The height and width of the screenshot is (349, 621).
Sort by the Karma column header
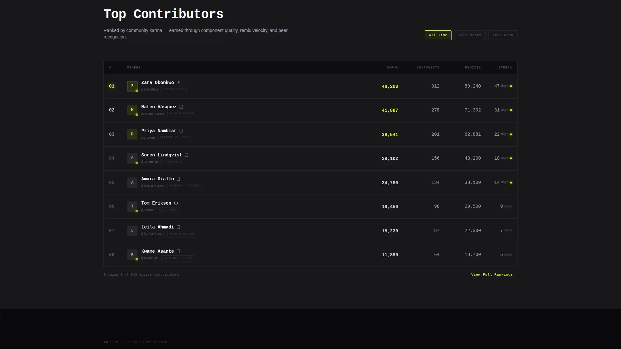pyautogui.click(x=392, y=68)
